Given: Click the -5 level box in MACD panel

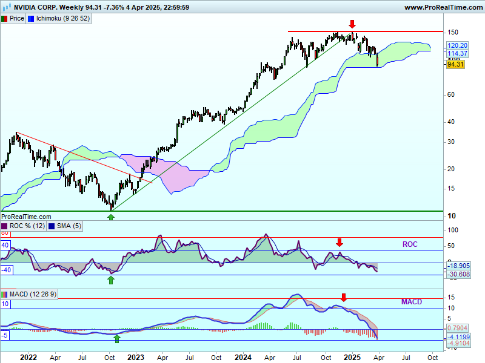Looking at the screenshot, I should pos(5,335).
